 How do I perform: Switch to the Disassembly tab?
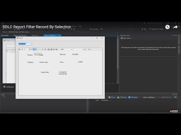click(x=5, y=36)
